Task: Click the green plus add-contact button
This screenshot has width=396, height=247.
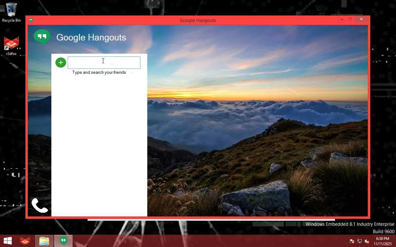Action: pyautogui.click(x=61, y=62)
